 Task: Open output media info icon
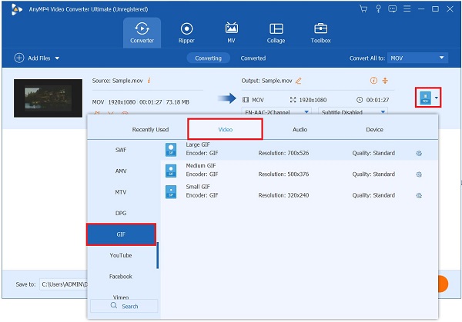point(373,80)
